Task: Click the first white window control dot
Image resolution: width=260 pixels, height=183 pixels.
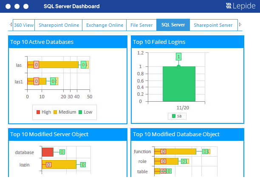Action: (8, 6)
